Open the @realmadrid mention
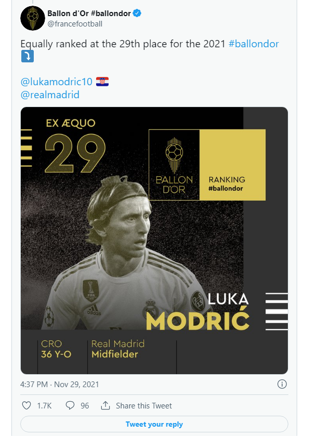Viewport: 332px width, 436px height. pos(50,95)
